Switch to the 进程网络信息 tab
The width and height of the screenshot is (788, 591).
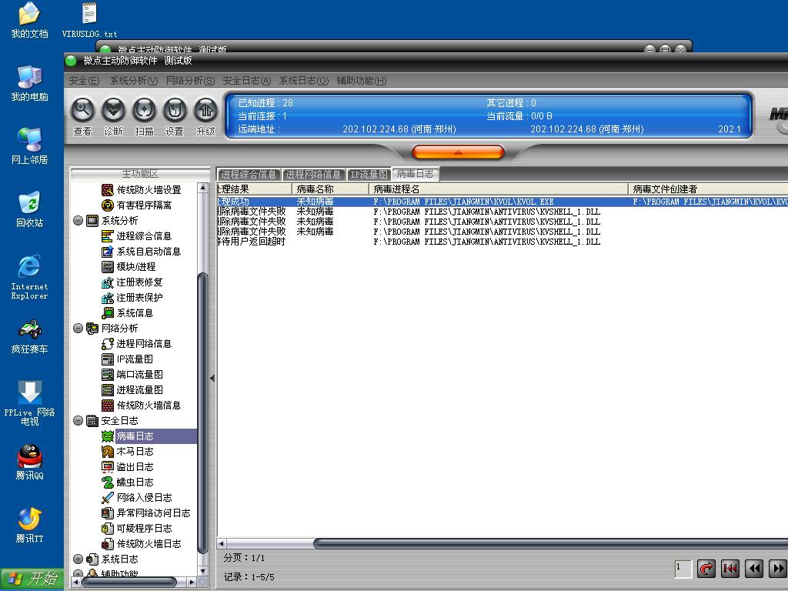coord(314,175)
